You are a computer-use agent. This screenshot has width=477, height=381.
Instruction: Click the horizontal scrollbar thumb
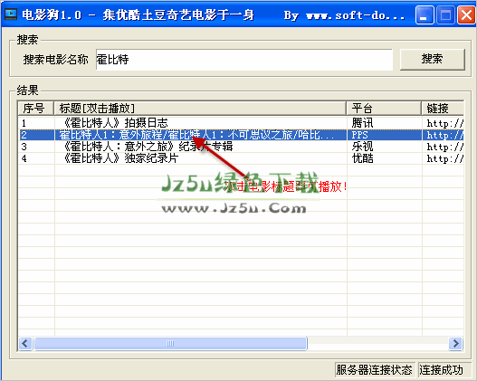[170, 344]
